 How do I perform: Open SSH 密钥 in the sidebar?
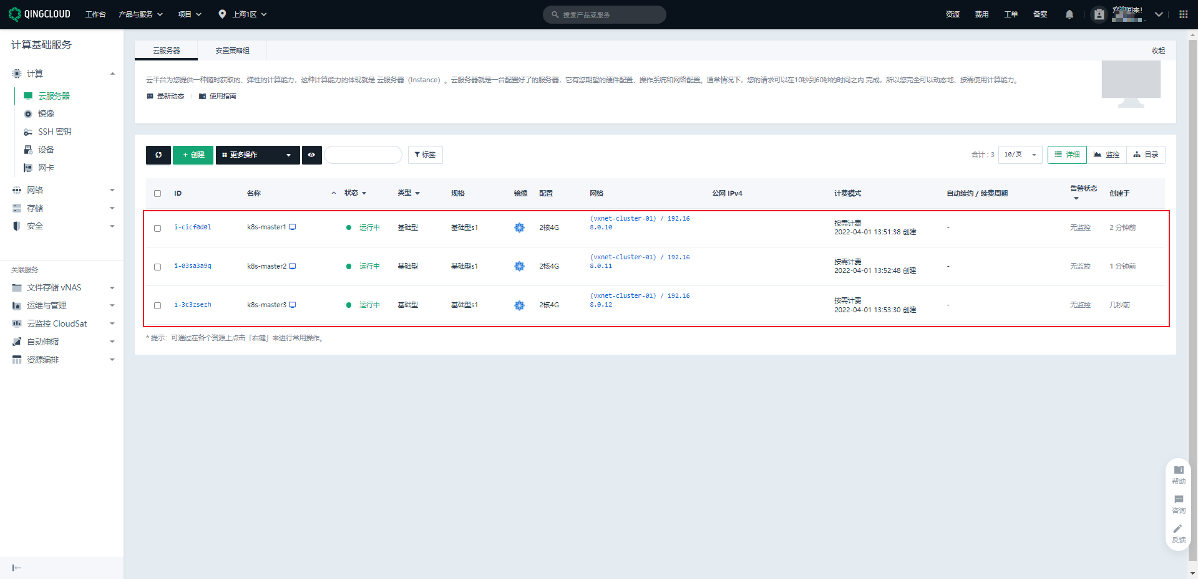[55, 132]
